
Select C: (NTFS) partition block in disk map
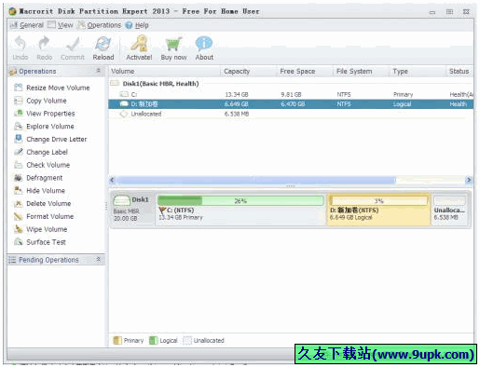pos(240,210)
